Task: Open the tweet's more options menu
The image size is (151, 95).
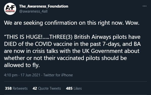Action: tap(144, 6)
